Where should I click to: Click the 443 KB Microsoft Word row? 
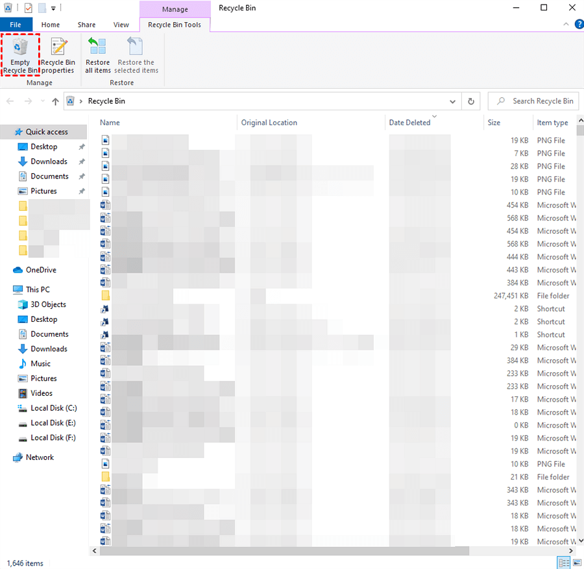coord(337,270)
